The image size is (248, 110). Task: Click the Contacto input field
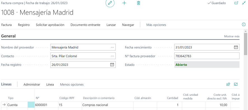83,56
